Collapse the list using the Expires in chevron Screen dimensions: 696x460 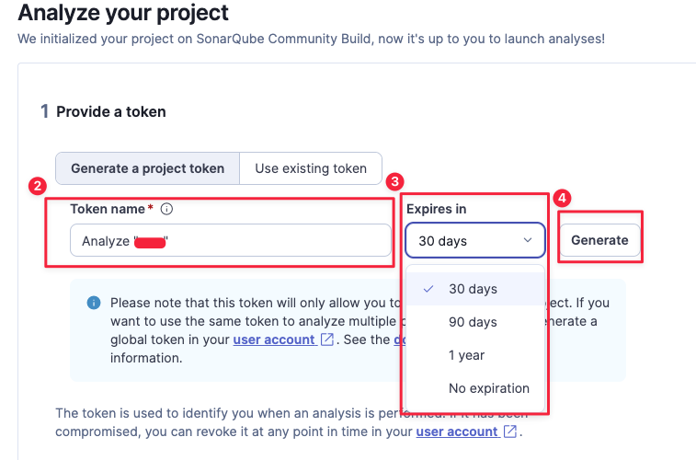pos(528,240)
